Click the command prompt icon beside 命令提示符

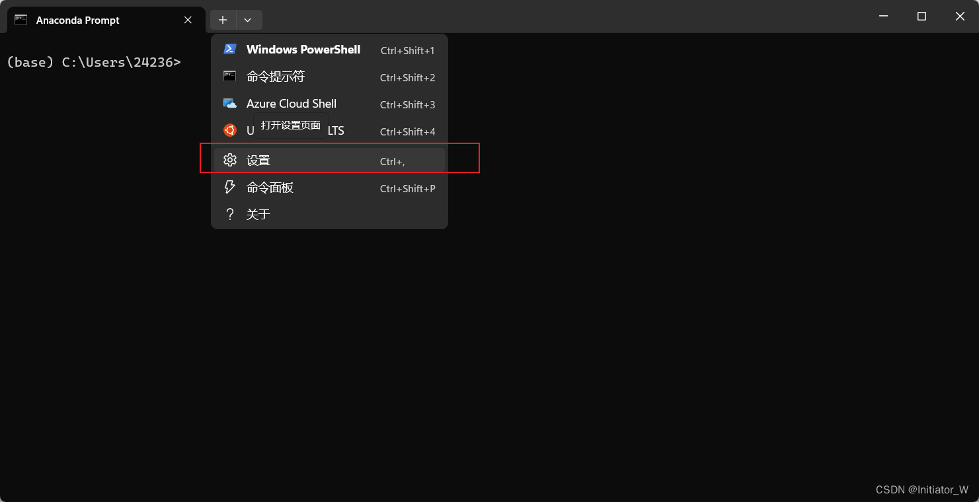(x=229, y=76)
